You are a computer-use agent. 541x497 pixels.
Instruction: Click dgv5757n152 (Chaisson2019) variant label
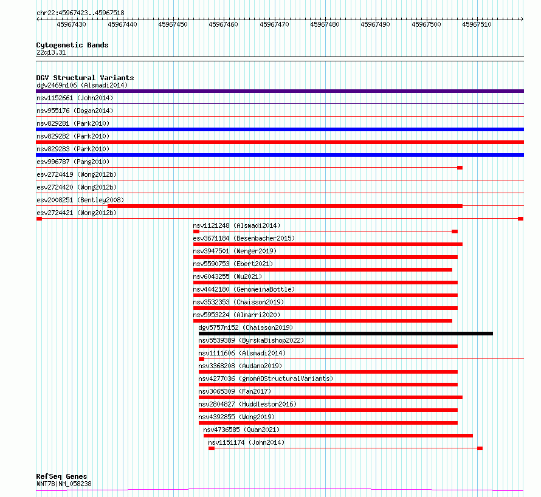click(x=246, y=327)
